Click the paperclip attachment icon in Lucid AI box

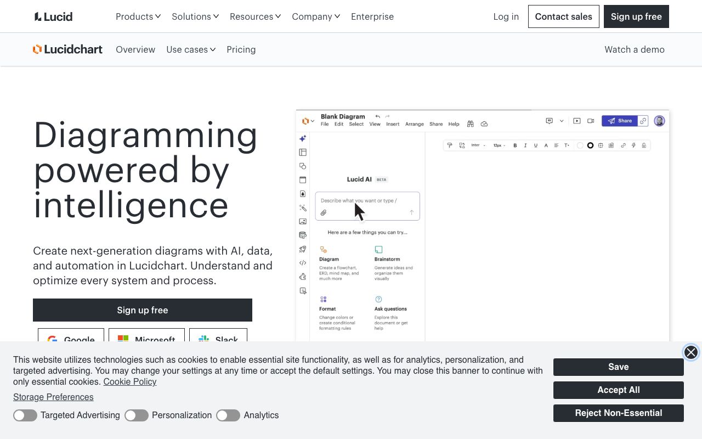324,212
